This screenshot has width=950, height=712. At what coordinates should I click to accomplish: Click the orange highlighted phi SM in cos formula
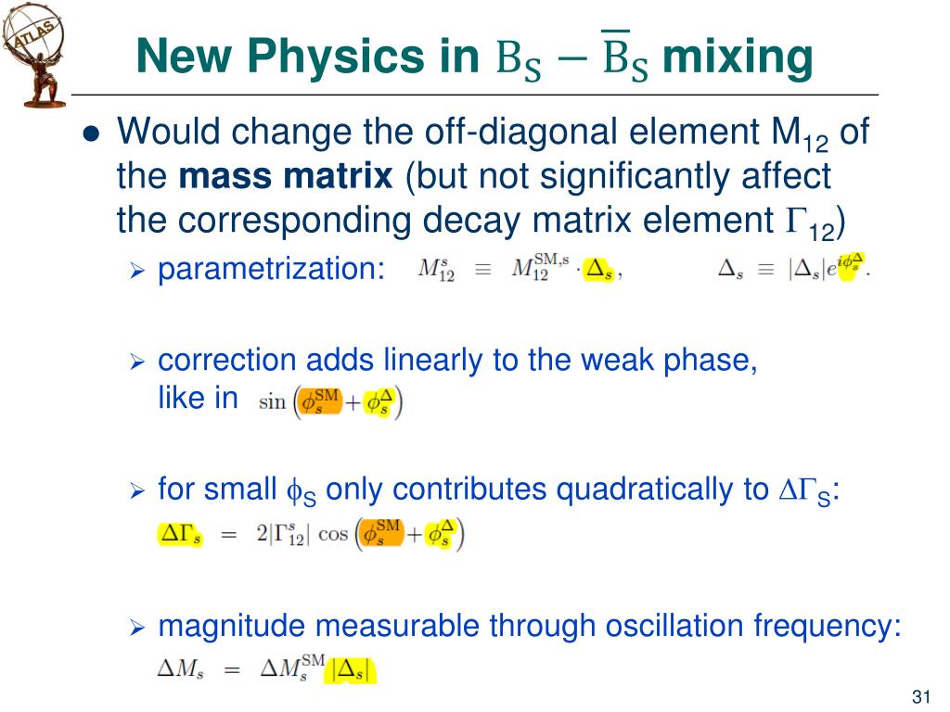point(381,533)
